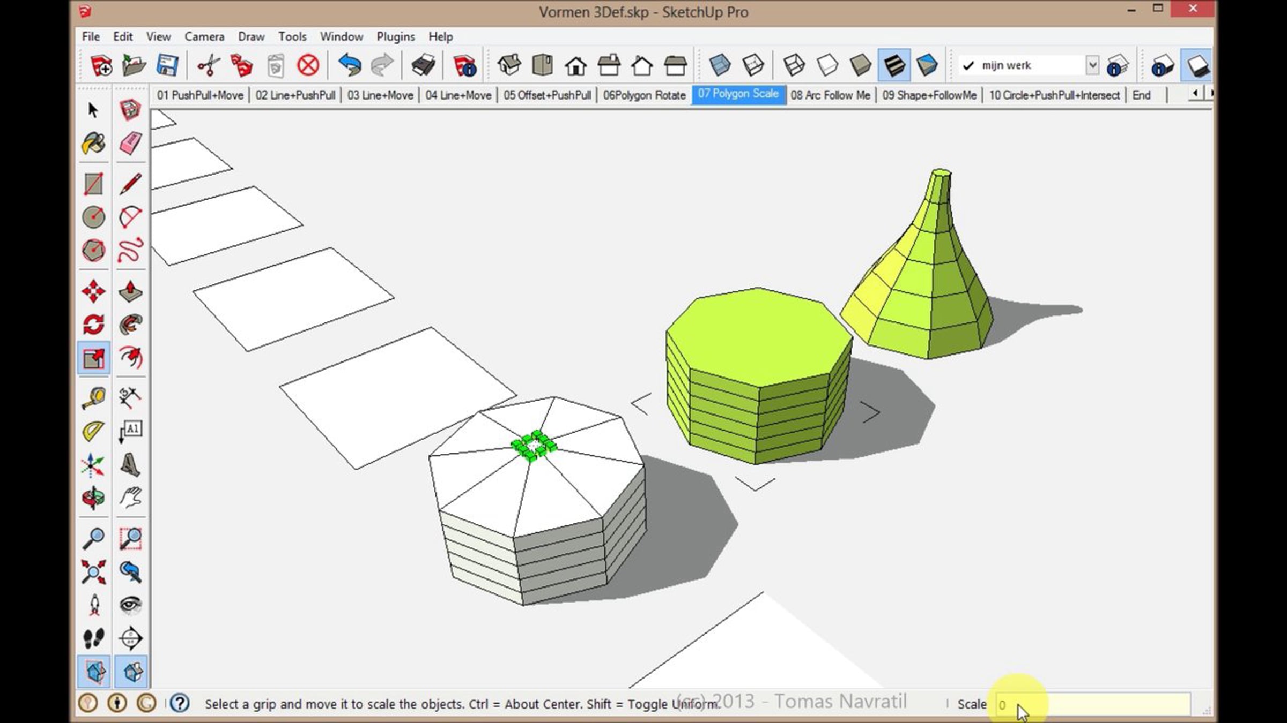Open the Plugins menu
1287x723 pixels.
(395, 36)
